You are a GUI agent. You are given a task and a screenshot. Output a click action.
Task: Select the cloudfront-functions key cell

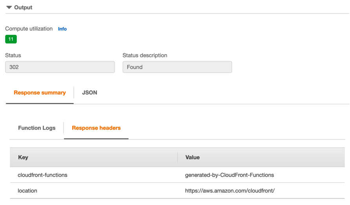(42, 175)
